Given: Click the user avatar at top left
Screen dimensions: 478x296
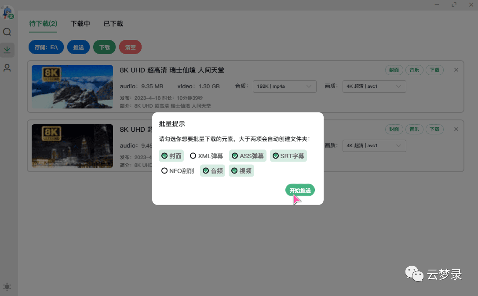Looking at the screenshot, I should (8, 13).
